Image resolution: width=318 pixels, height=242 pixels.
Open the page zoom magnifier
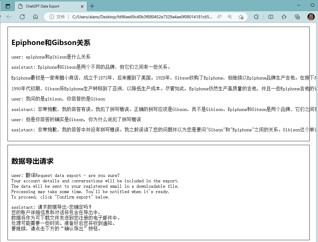pos(230,17)
